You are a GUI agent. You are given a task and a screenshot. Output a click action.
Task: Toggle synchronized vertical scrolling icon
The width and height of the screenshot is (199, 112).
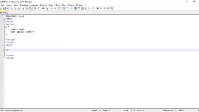tap(60, 8)
